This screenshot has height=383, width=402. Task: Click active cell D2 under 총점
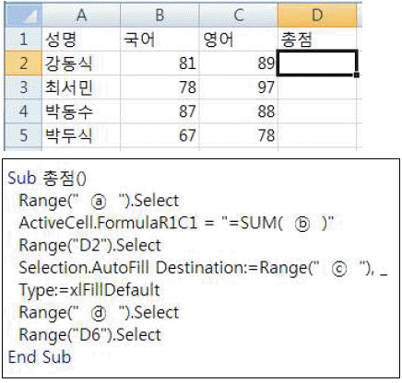click(317, 64)
